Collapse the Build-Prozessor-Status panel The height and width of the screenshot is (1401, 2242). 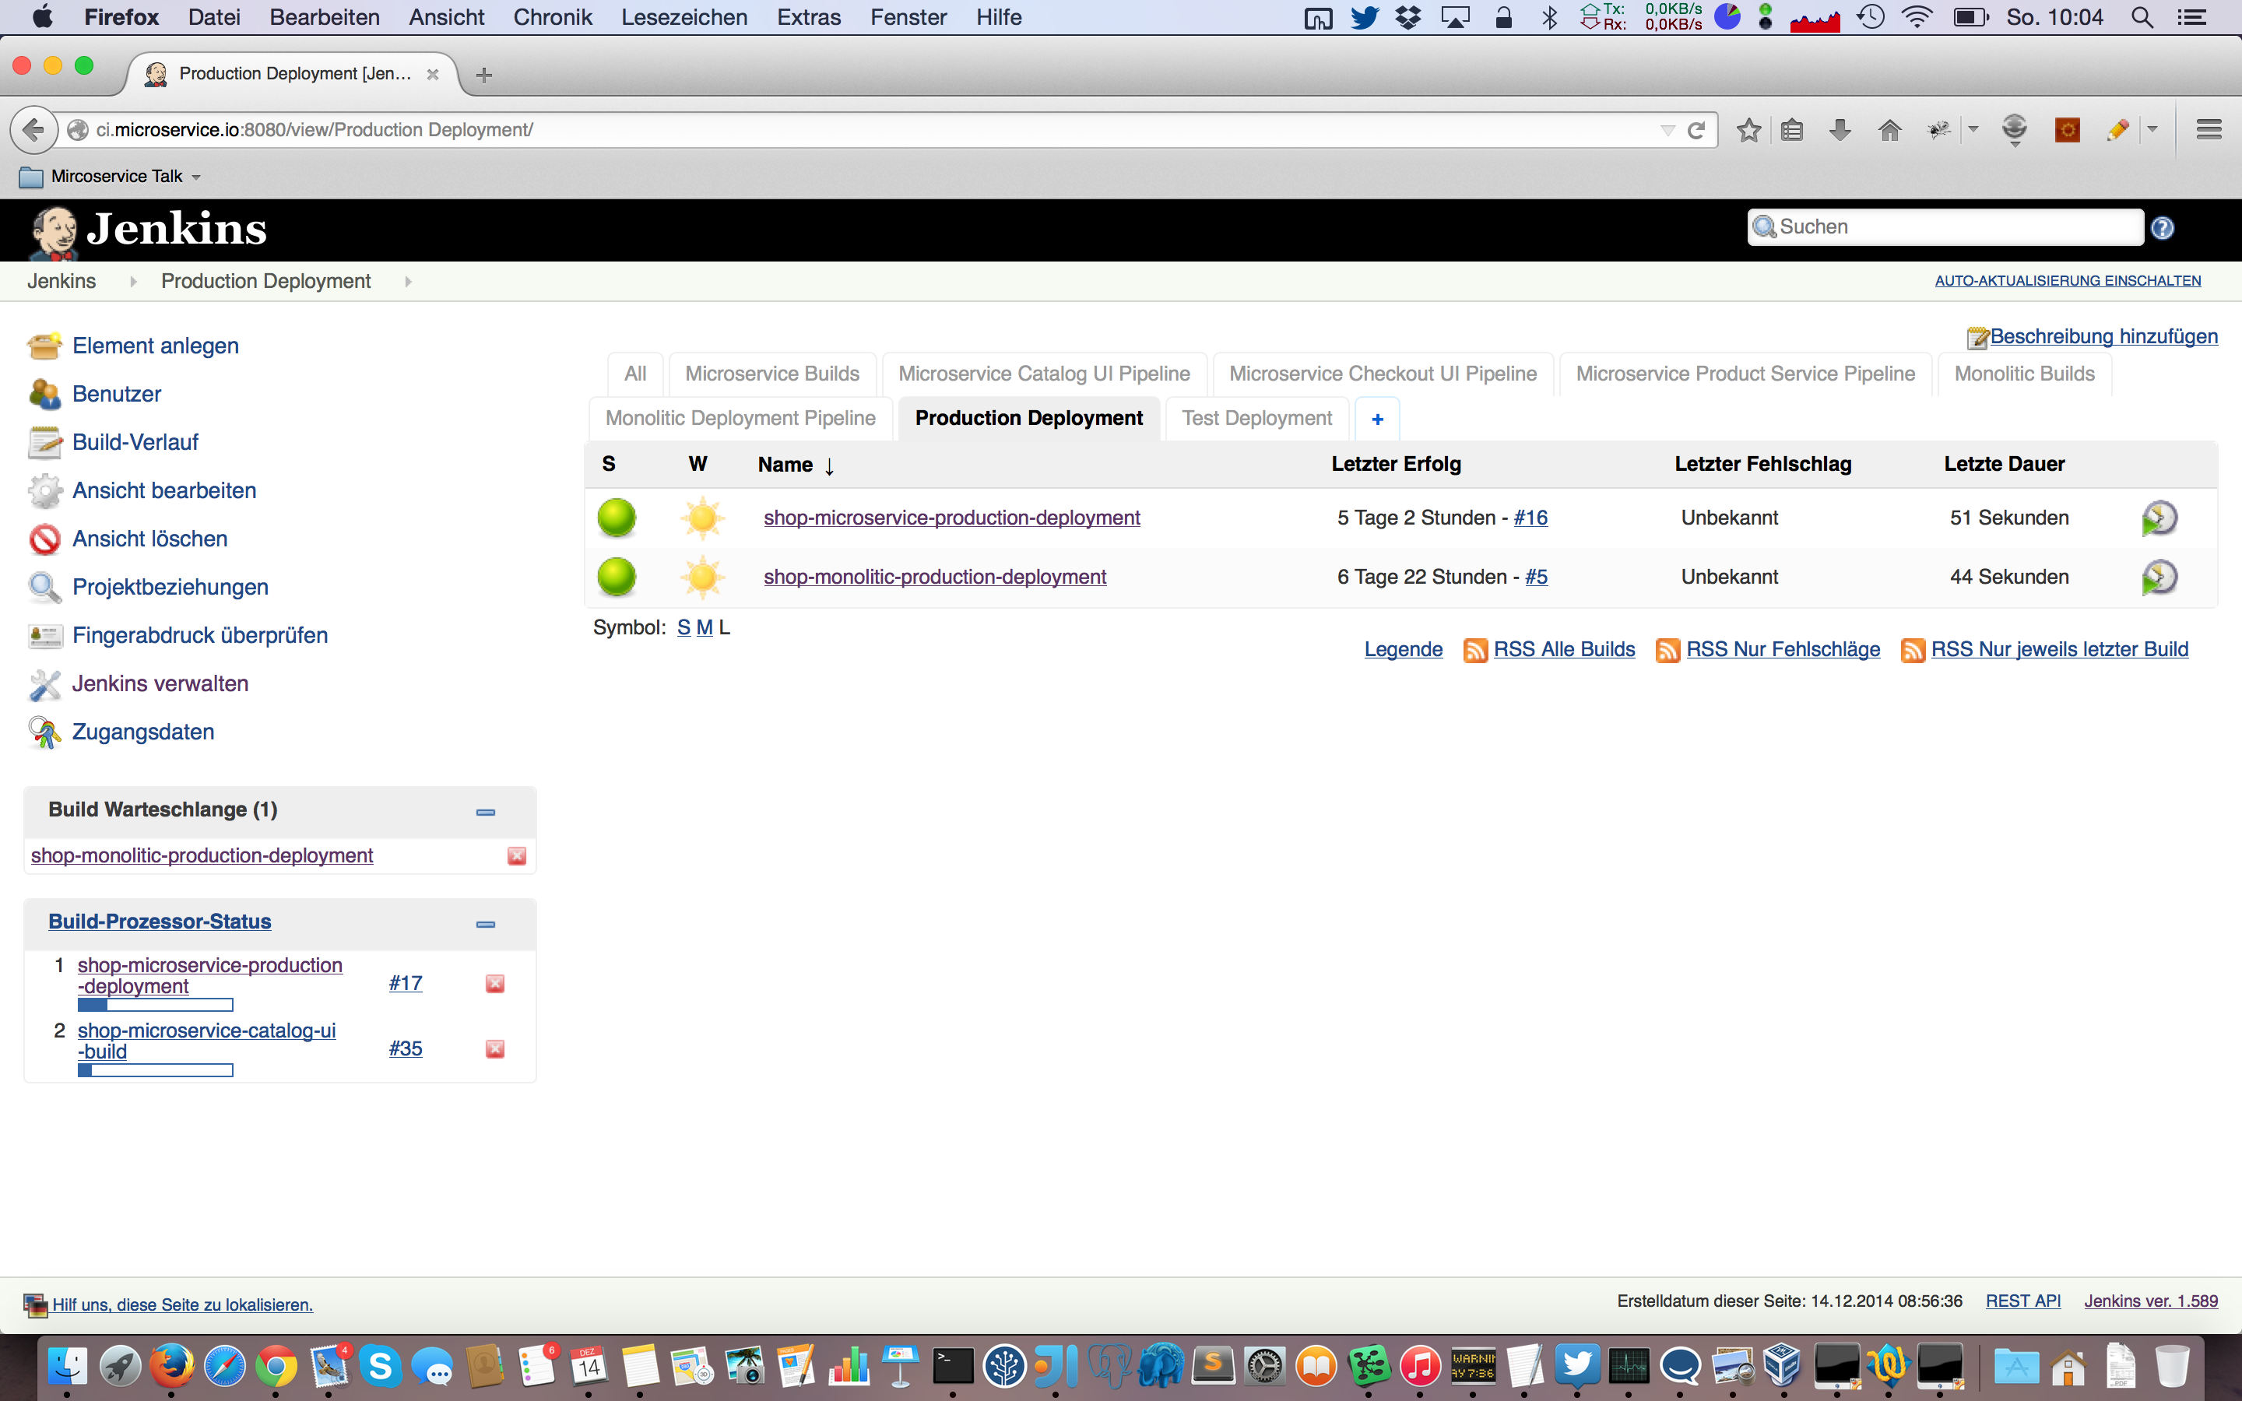click(x=486, y=925)
